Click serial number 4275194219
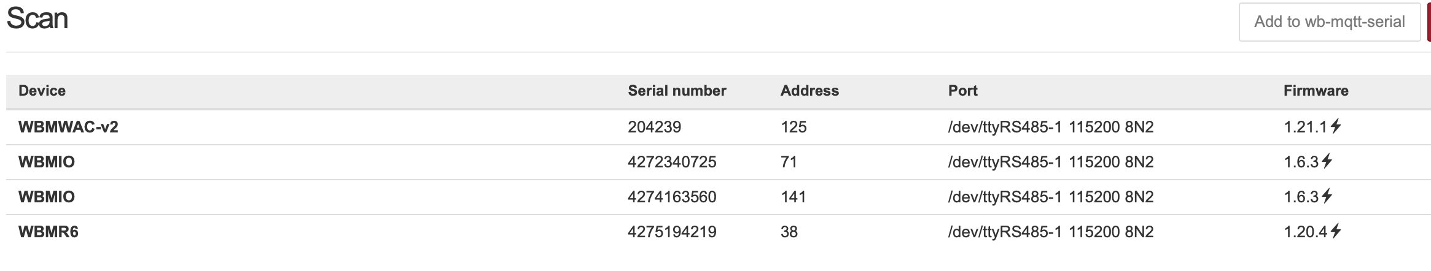The width and height of the screenshot is (1431, 271). point(672,232)
